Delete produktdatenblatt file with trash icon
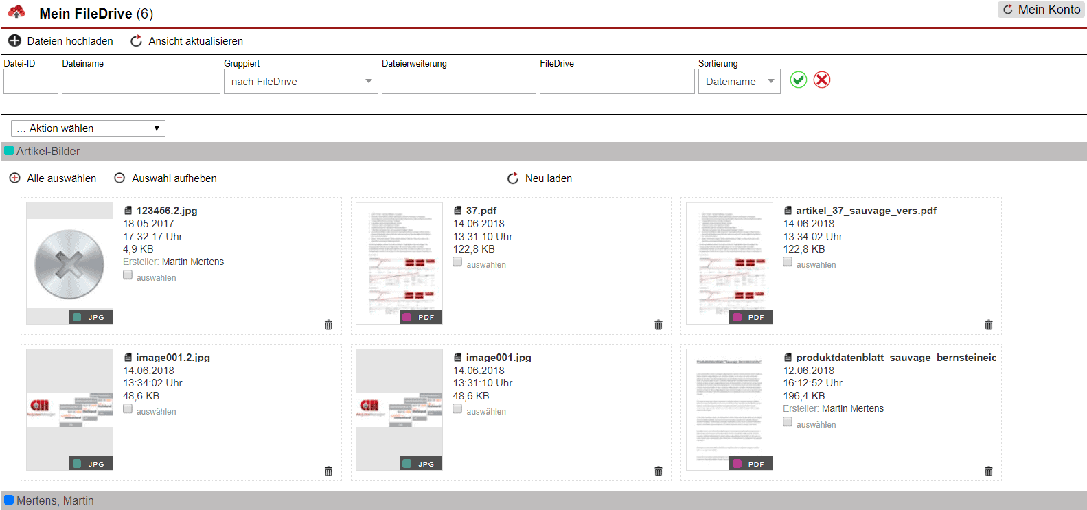The image size is (1087, 510). (989, 472)
